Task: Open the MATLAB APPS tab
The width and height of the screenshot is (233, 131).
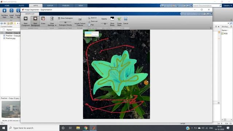Action: click(x=36, y=6)
